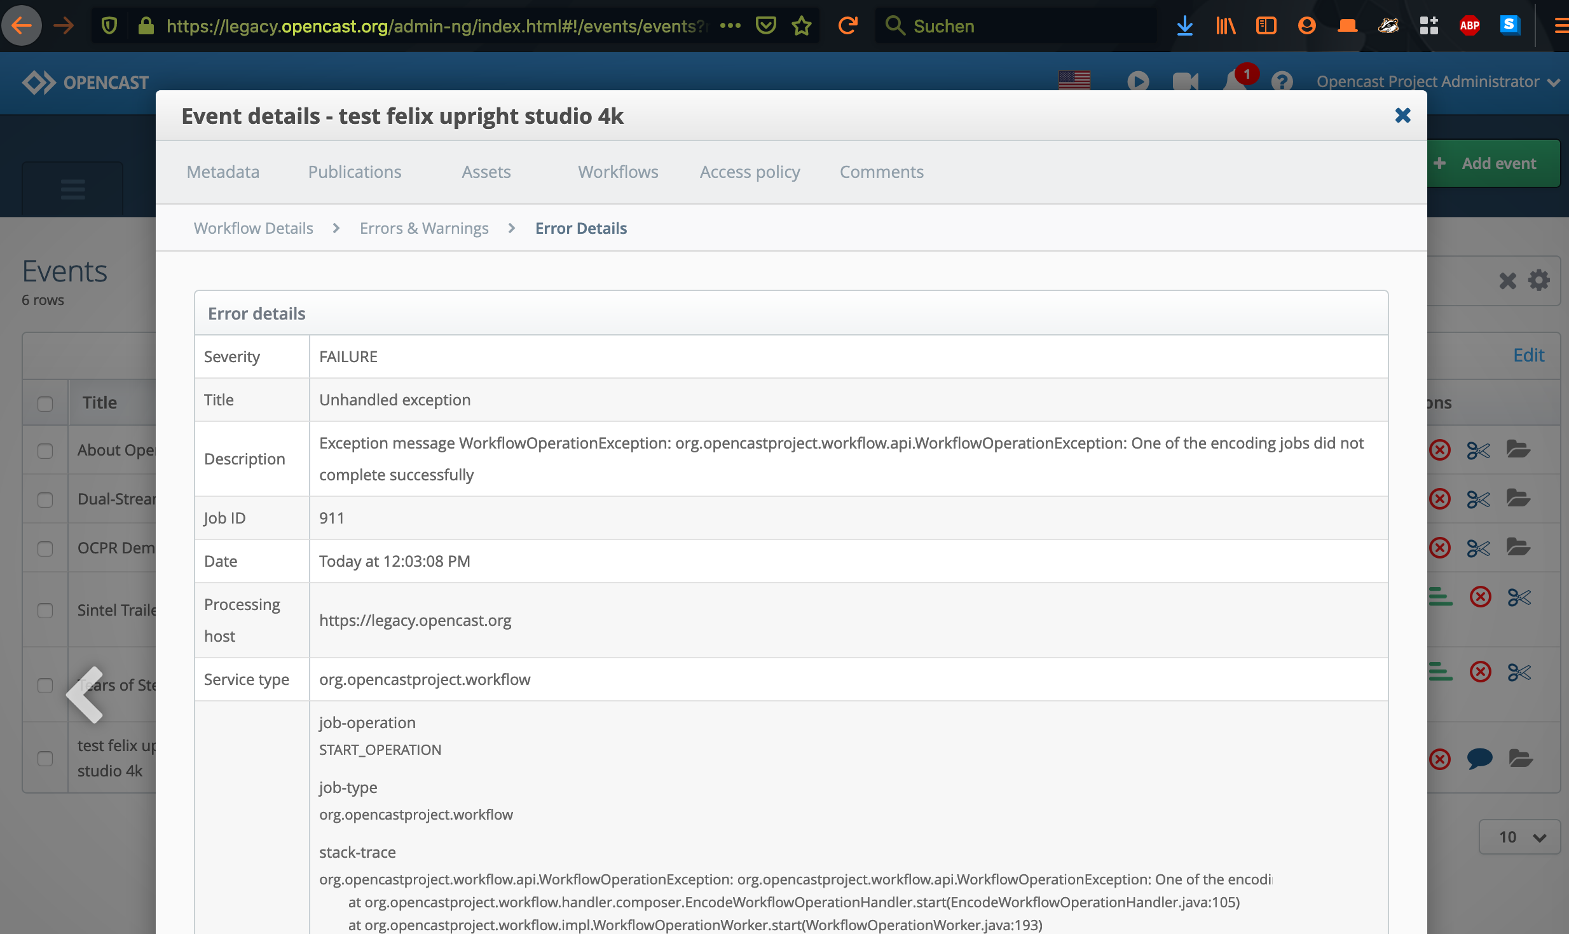Check the test felix upright studio 4k row
Viewport: 1569px width, 934px height.
[x=45, y=757]
